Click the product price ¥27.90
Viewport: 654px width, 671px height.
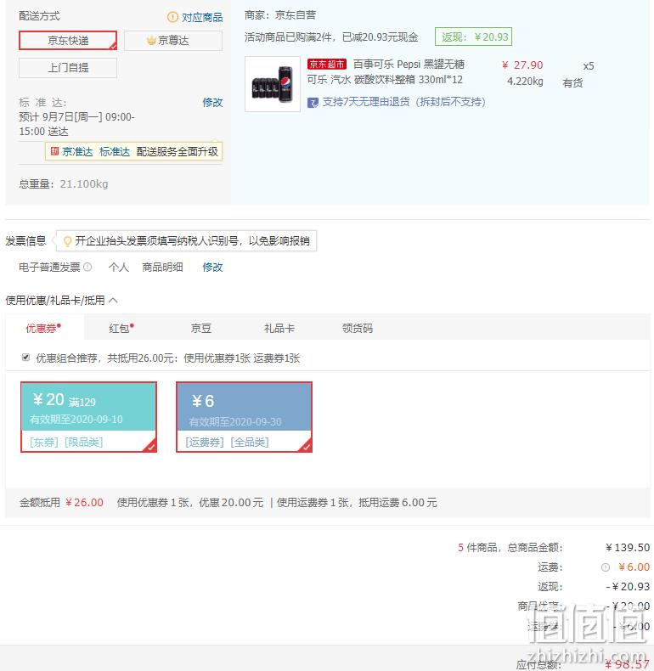point(522,65)
